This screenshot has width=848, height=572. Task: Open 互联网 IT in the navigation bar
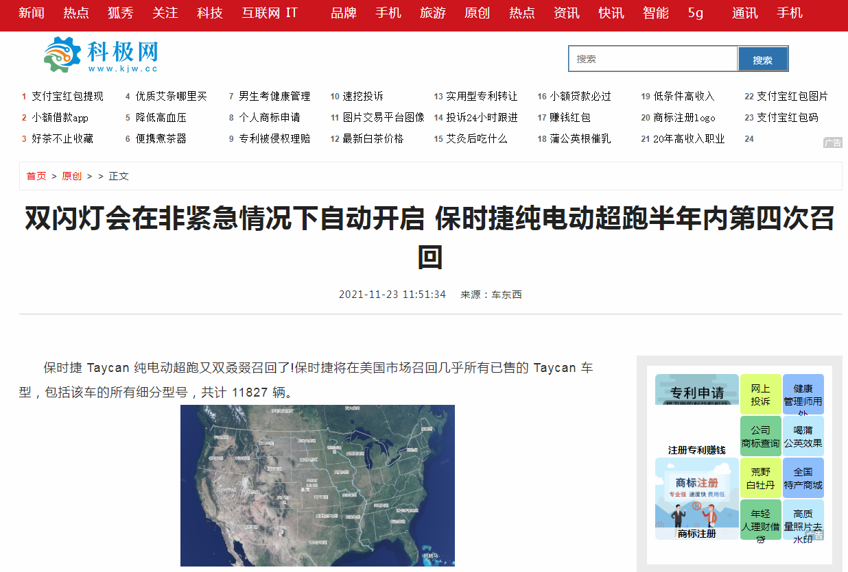coord(270,12)
